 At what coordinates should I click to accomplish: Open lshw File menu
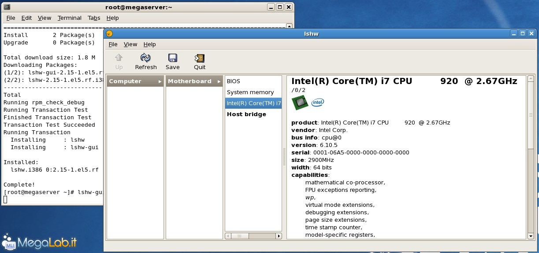tap(113, 44)
